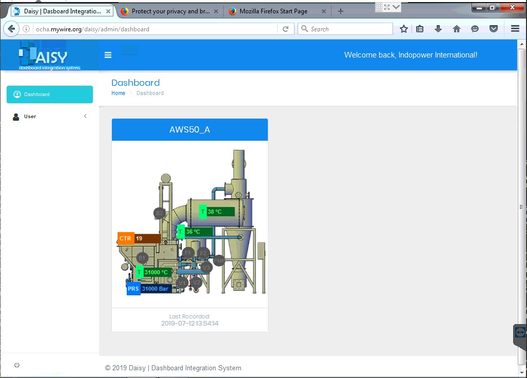Toggle sidebar with hamburger icon in header
527x378 pixels.
tap(108, 55)
